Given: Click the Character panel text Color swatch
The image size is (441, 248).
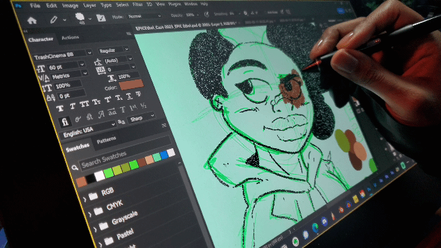Looking at the screenshot, I should pyautogui.click(x=131, y=84).
